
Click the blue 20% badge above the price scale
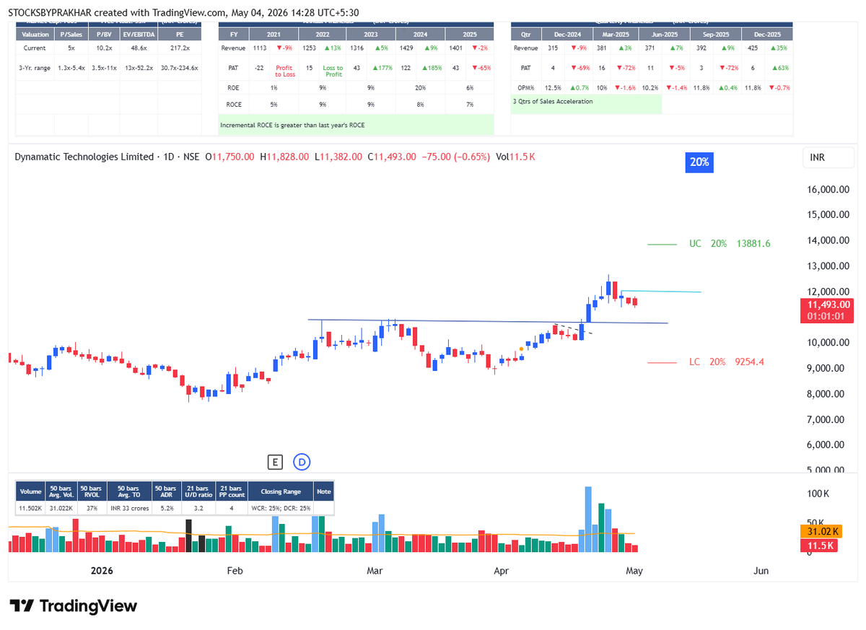point(699,162)
